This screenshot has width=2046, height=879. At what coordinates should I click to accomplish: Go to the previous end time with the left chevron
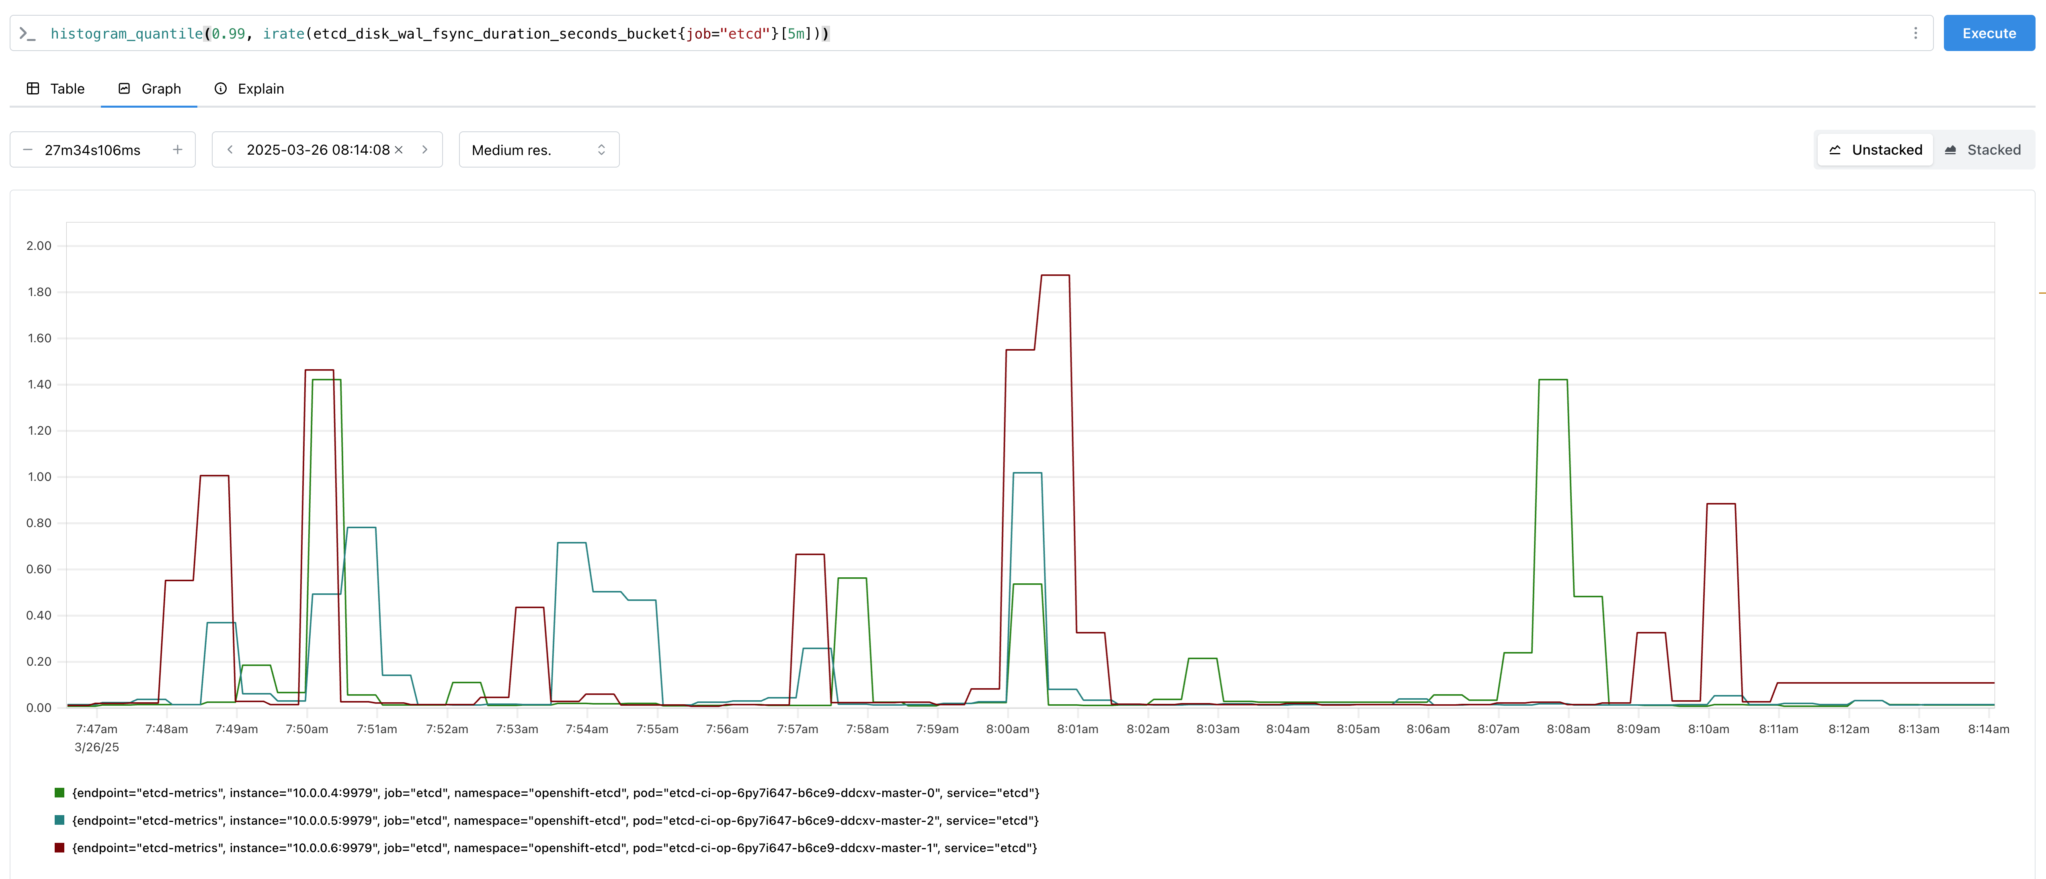[230, 150]
